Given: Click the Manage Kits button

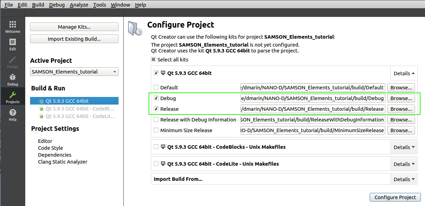Looking at the screenshot, I should tap(74, 27).
